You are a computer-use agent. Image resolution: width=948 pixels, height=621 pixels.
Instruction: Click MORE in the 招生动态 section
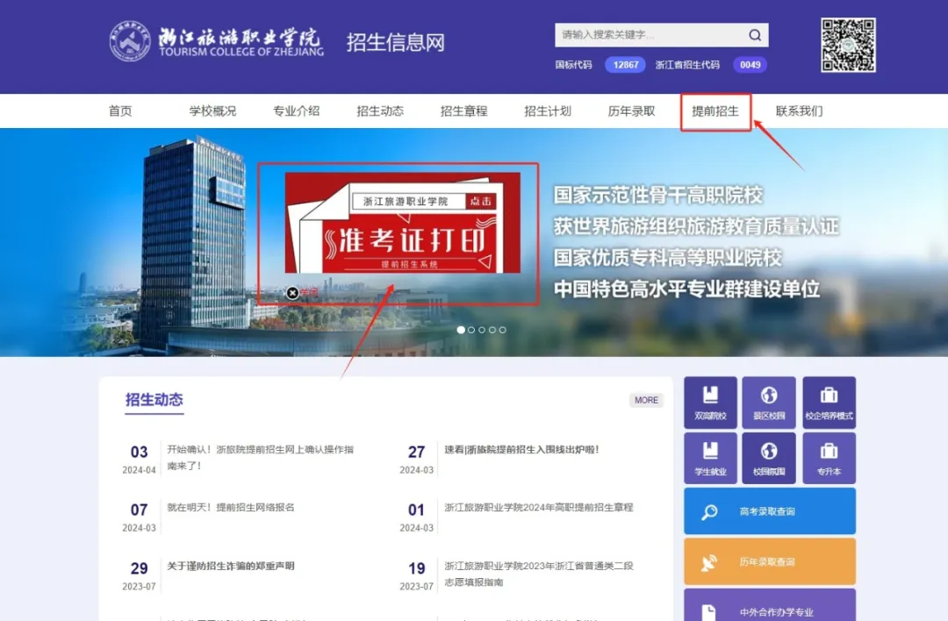point(646,400)
